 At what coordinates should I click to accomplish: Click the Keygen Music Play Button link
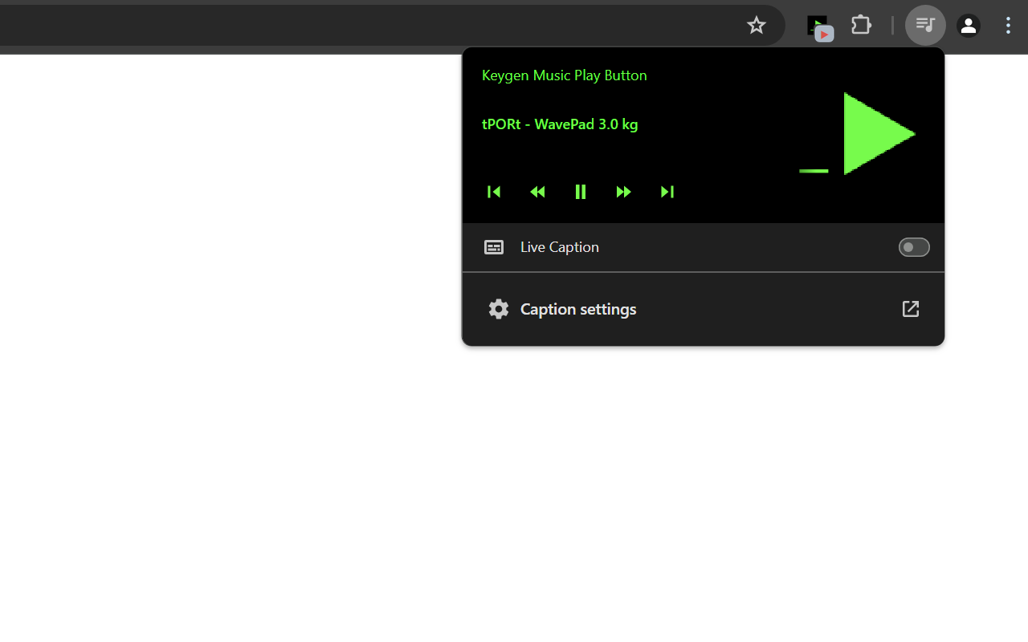(x=564, y=75)
